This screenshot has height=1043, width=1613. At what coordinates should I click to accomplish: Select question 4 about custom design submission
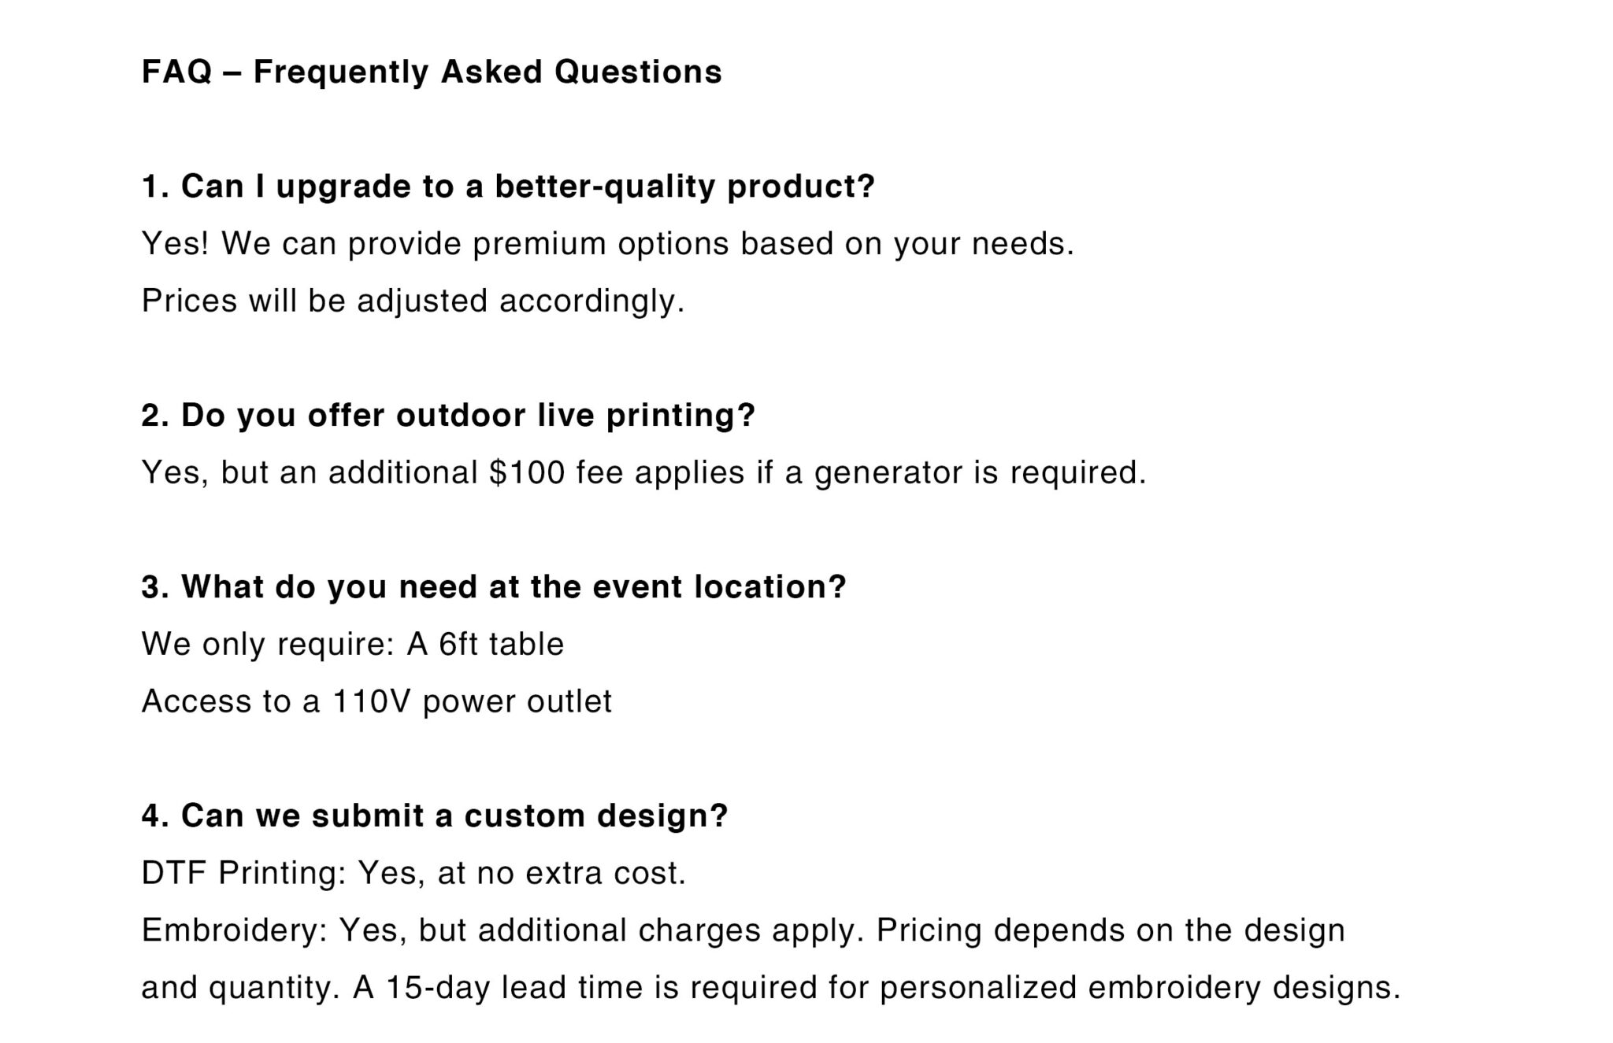[435, 816]
